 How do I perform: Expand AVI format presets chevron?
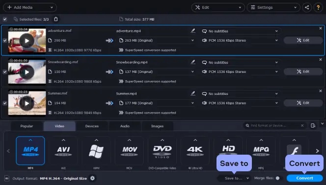tap(63, 140)
